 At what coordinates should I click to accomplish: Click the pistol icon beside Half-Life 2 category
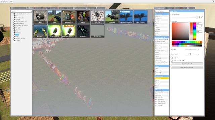[14, 27]
